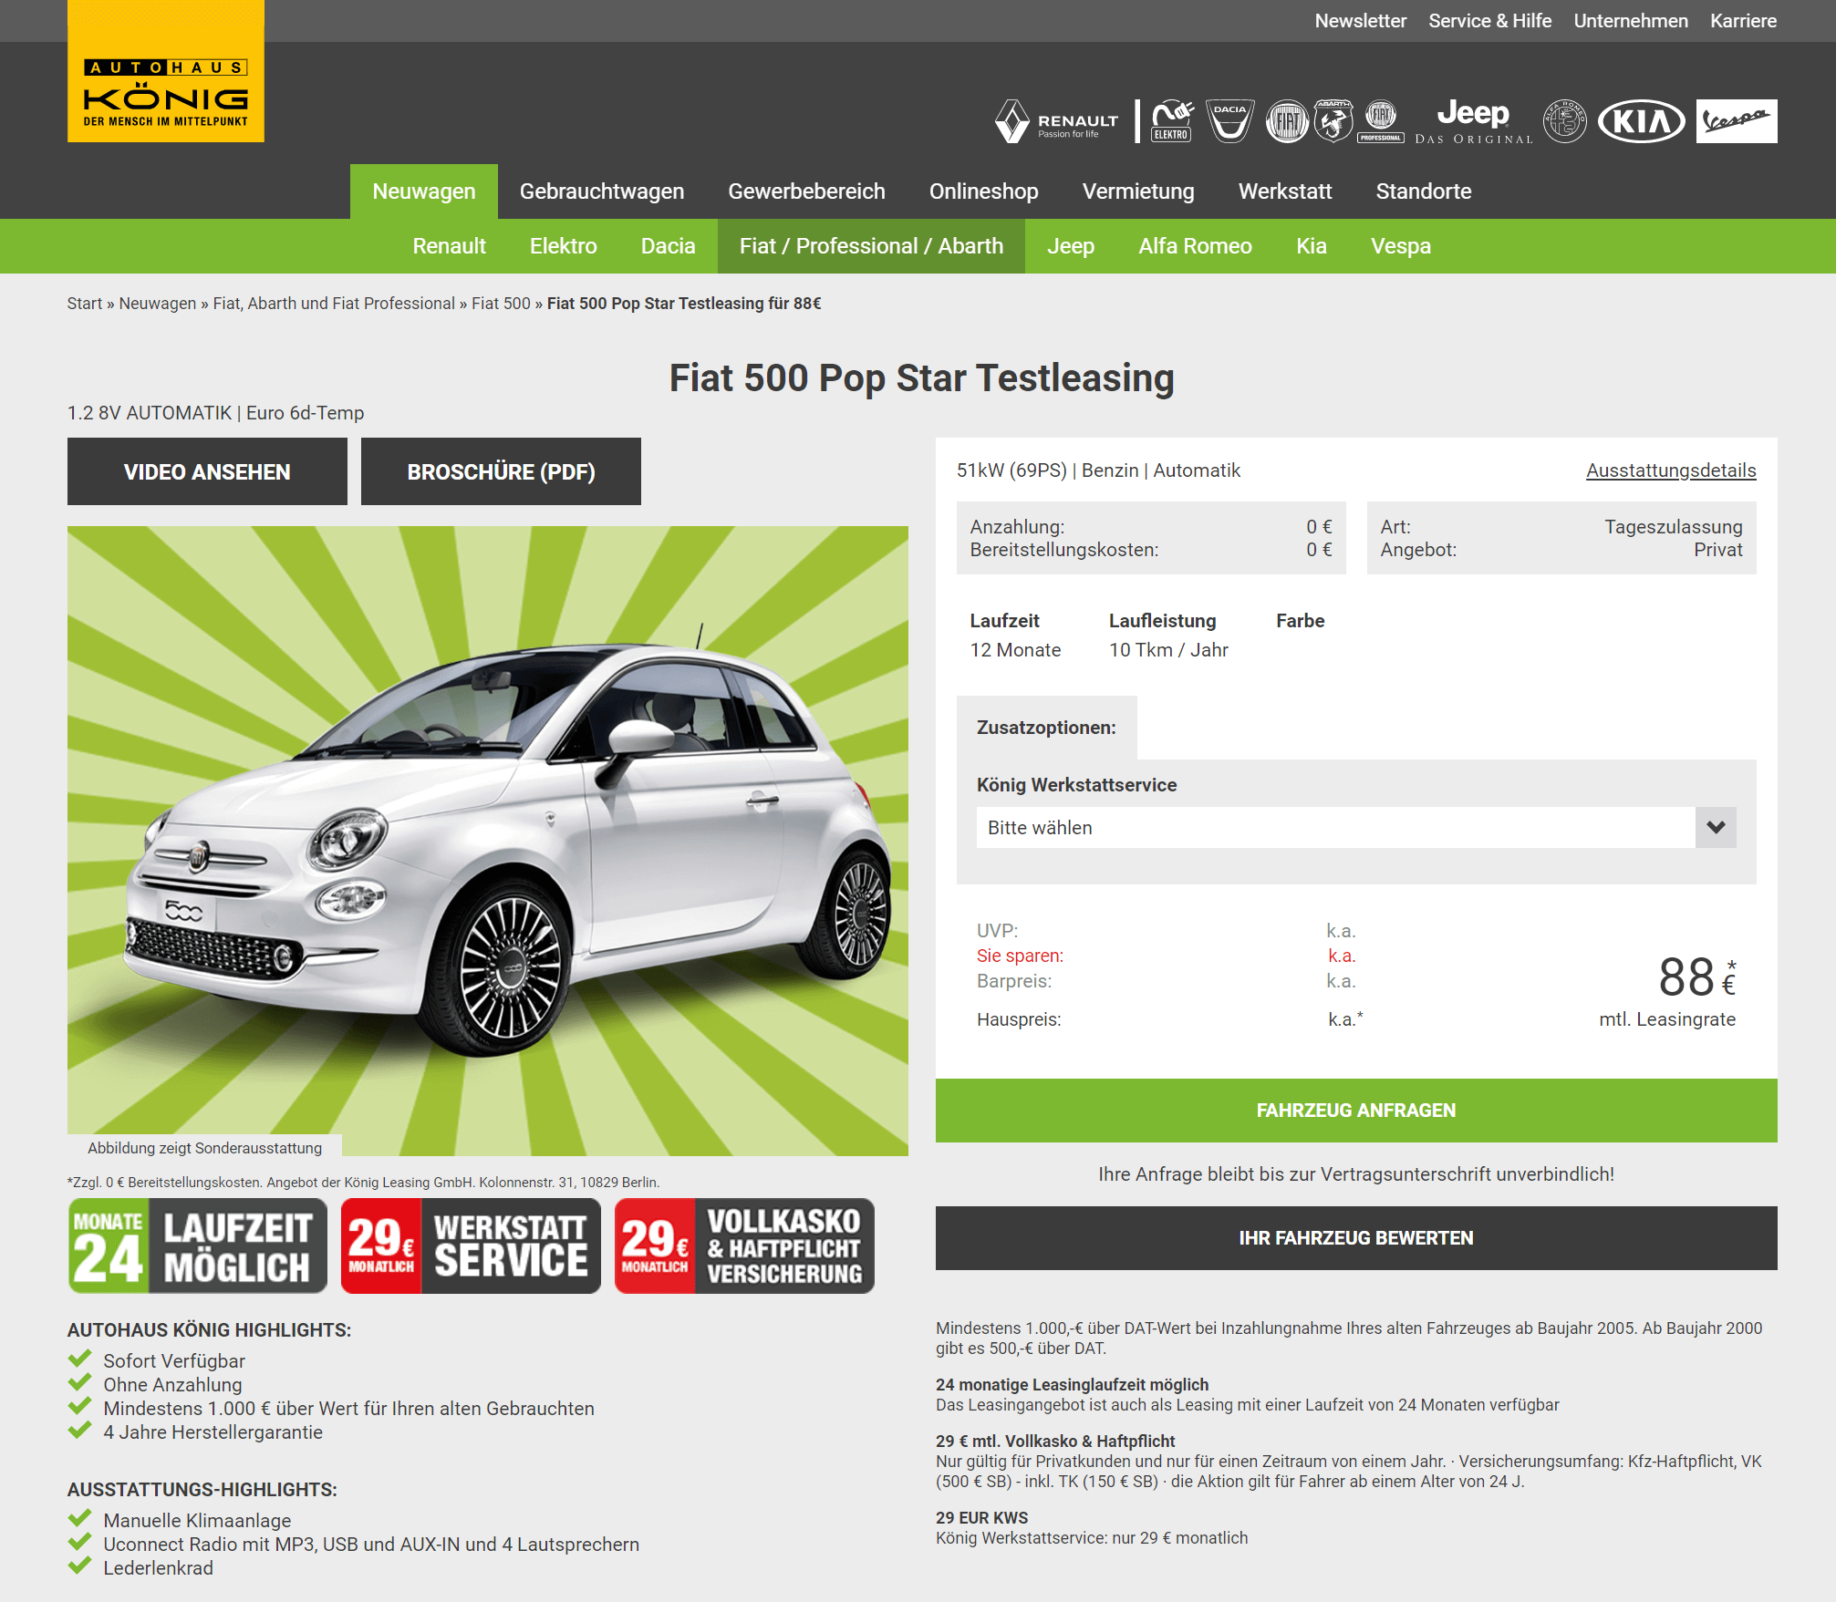Image resolution: width=1836 pixels, height=1602 pixels.
Task: Select the Jeep Das Original logo
Action: pyautogui.click(x=1473, y=121)
